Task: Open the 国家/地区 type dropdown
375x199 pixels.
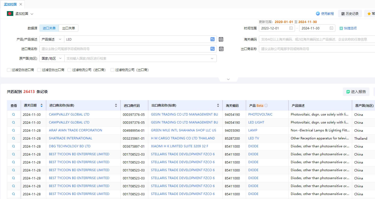Action: tap(52, 58)
